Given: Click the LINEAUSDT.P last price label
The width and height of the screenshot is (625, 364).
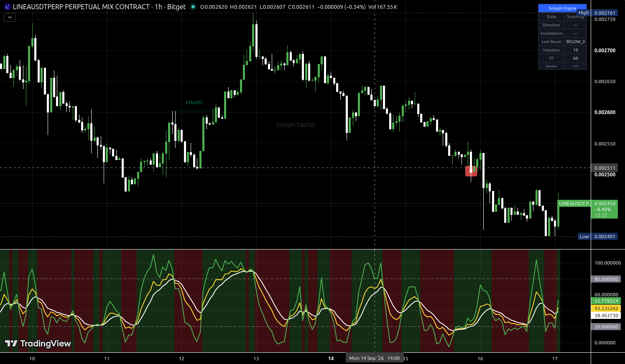Looking at the screenshot, I should tap(574, 204).
